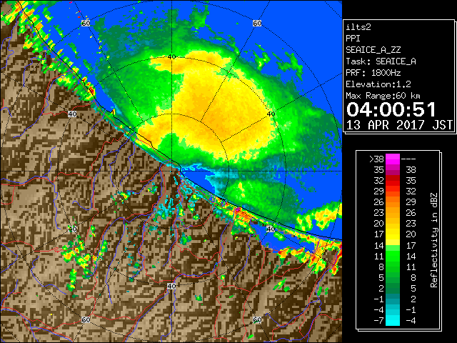Click the 'Reflectivity in dBZ' legend title
The width and height of the screenshot is (457, 343).
pyautogui.click(x=434, y=240)
